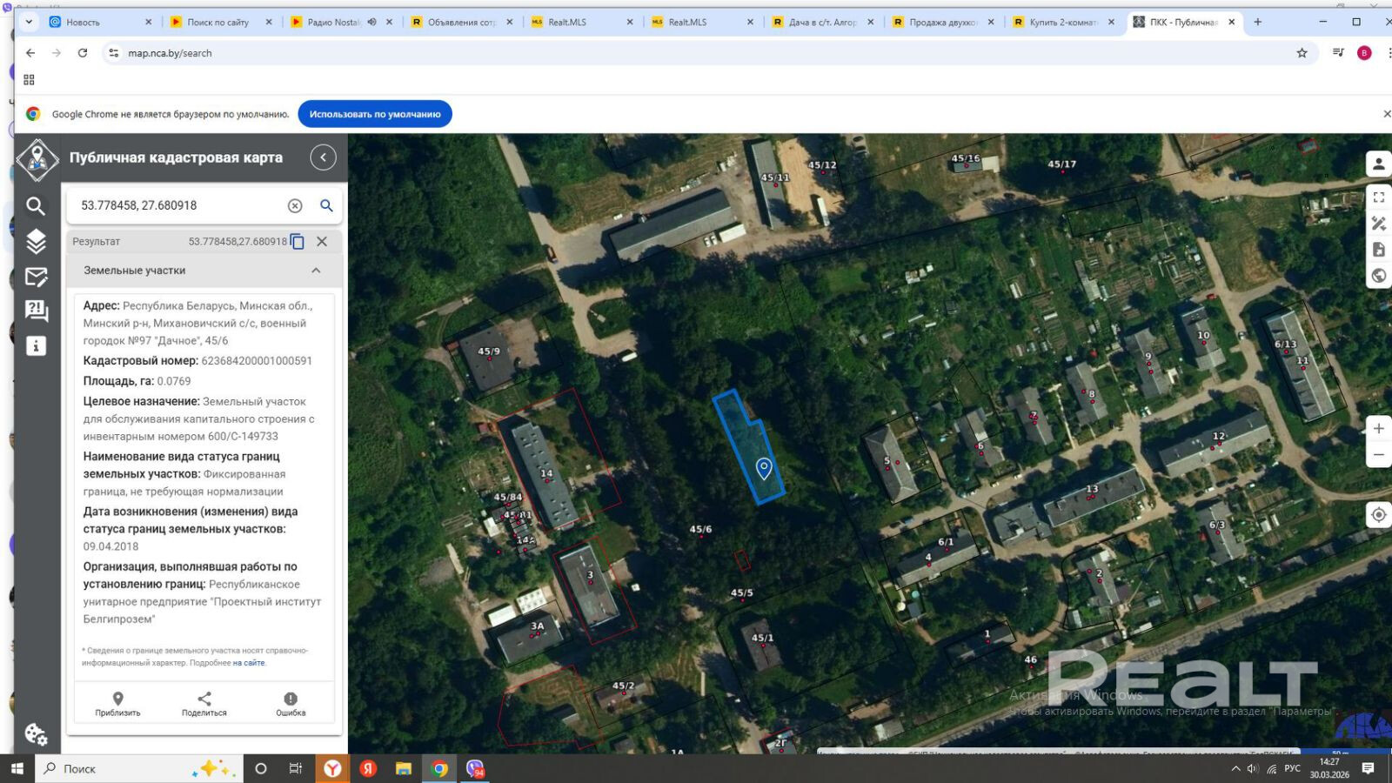The height and width of the screenshot is (783, 1392).
Task: Click the feedback envelope icon in sidebar
Action: tap(36, 277)
